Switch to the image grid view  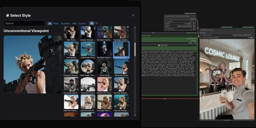pos(92,23)
